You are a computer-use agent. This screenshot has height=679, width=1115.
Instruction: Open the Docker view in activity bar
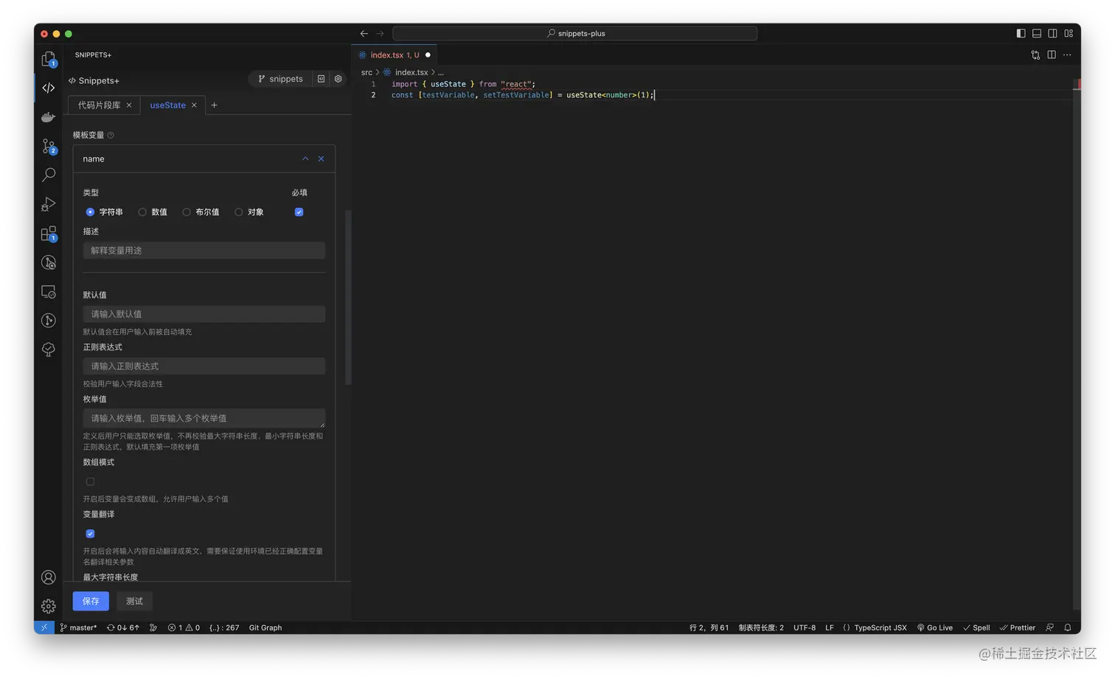[x=49, y=117]
